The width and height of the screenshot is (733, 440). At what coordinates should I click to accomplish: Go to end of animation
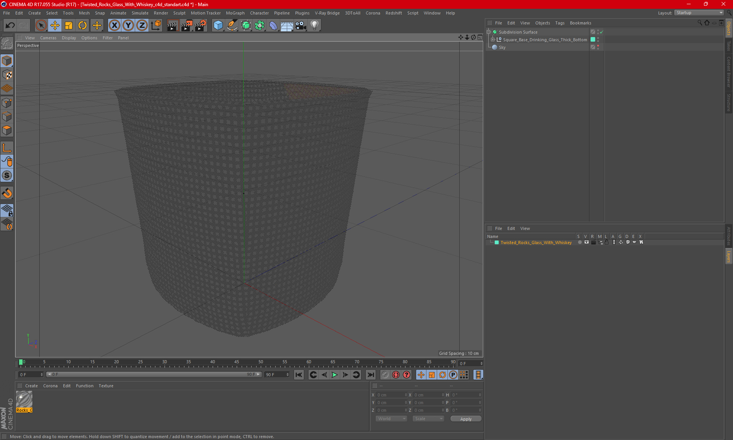(x=370, y=375)
